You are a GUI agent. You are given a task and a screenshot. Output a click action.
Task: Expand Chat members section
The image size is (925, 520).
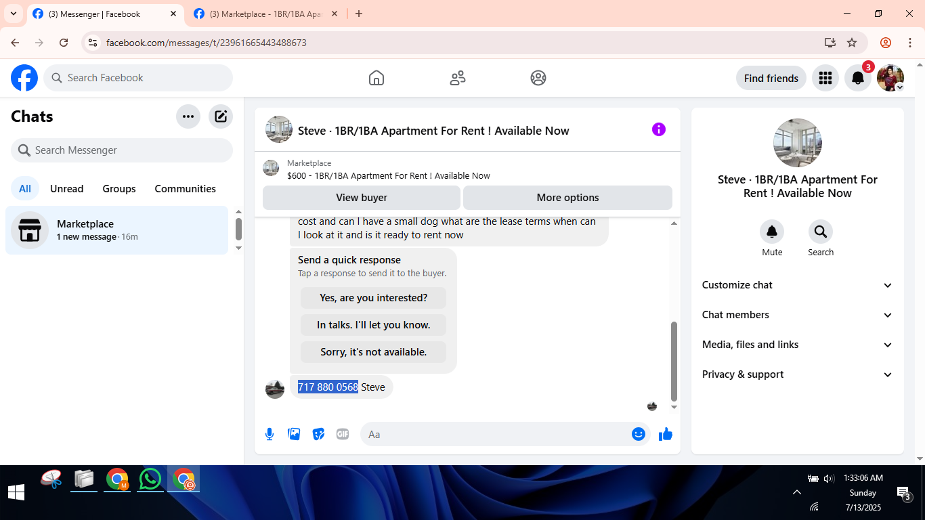(x=798, y=315)
